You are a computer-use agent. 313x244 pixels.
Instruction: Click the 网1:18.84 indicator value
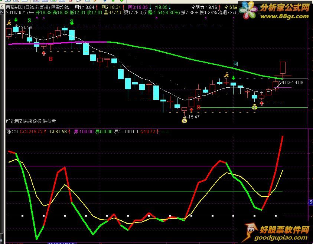coord(84,7)
